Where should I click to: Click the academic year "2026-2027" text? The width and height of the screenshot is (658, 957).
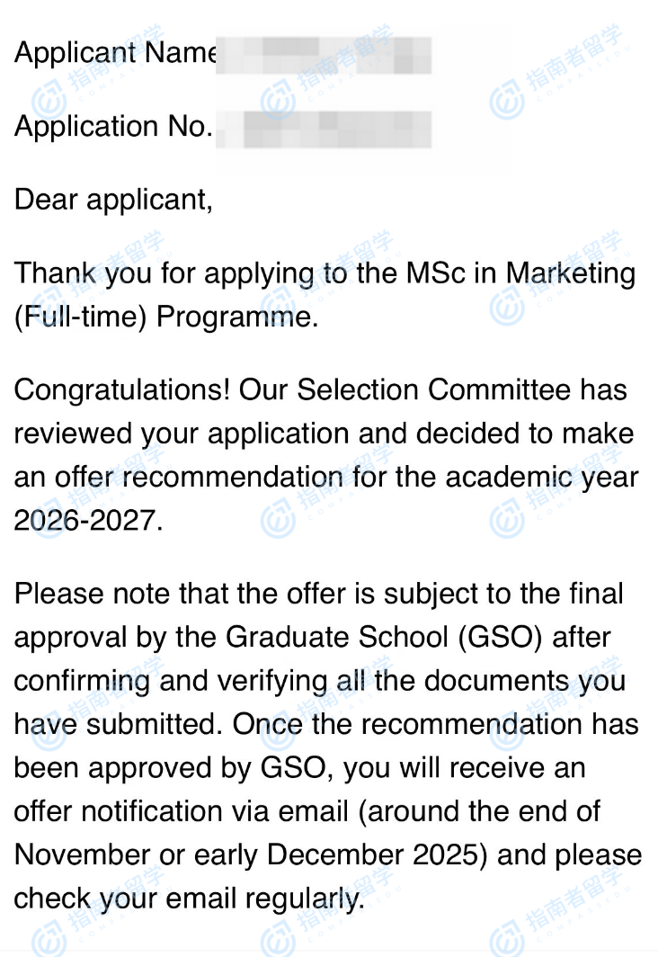88,521
